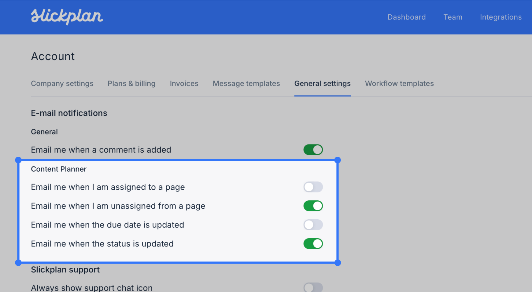Open the Integrations page
Image resolution: width=532 pixels, height=292 pixels.
tap(501, 17)
